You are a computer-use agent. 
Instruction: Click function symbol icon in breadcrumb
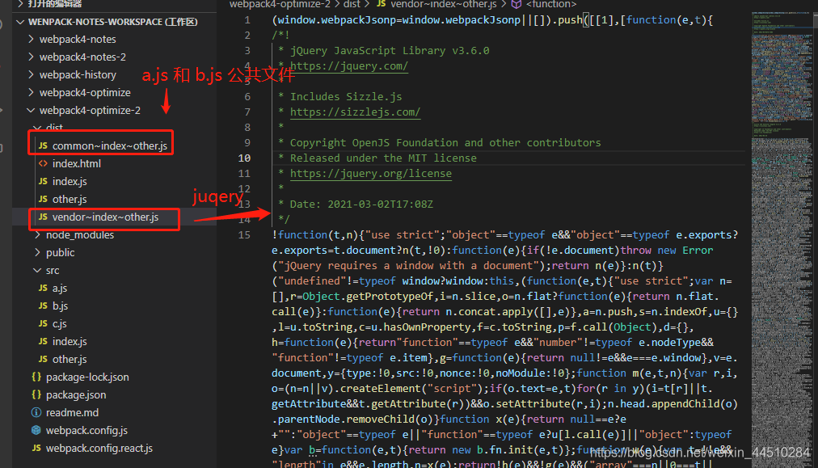[517, 4]
